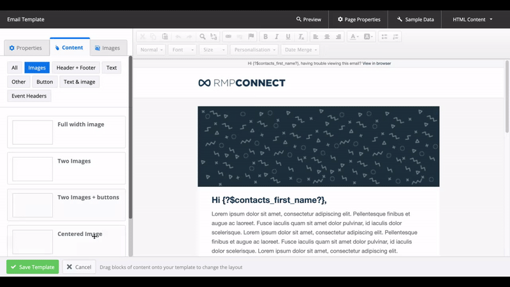Open the HTML Content dropdown

(x=472, y=20)
